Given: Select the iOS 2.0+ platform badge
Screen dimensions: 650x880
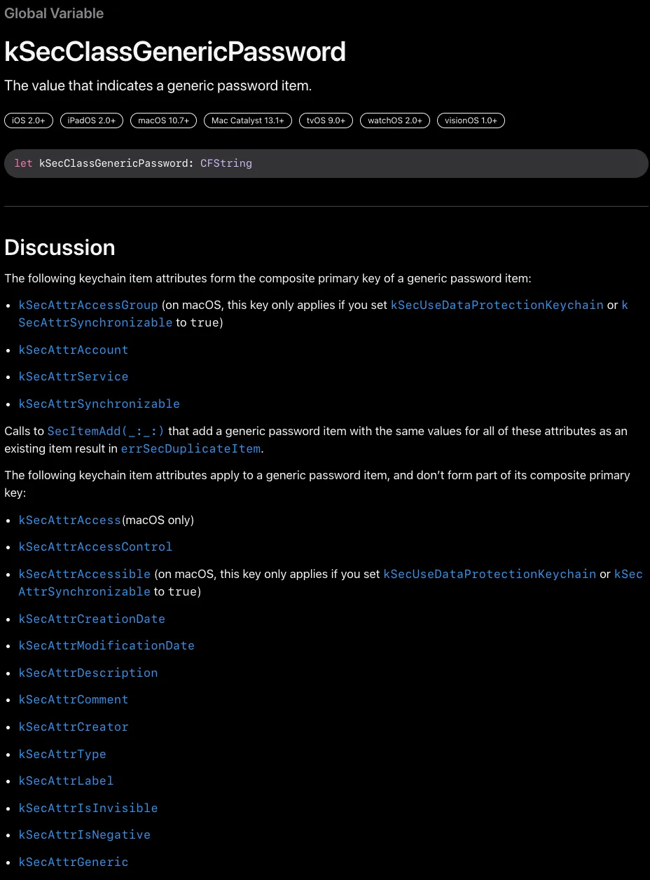Looking at the screenshot, I should coord(28,120).
